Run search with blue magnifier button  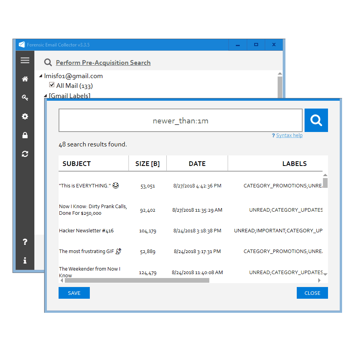(316, 120)
